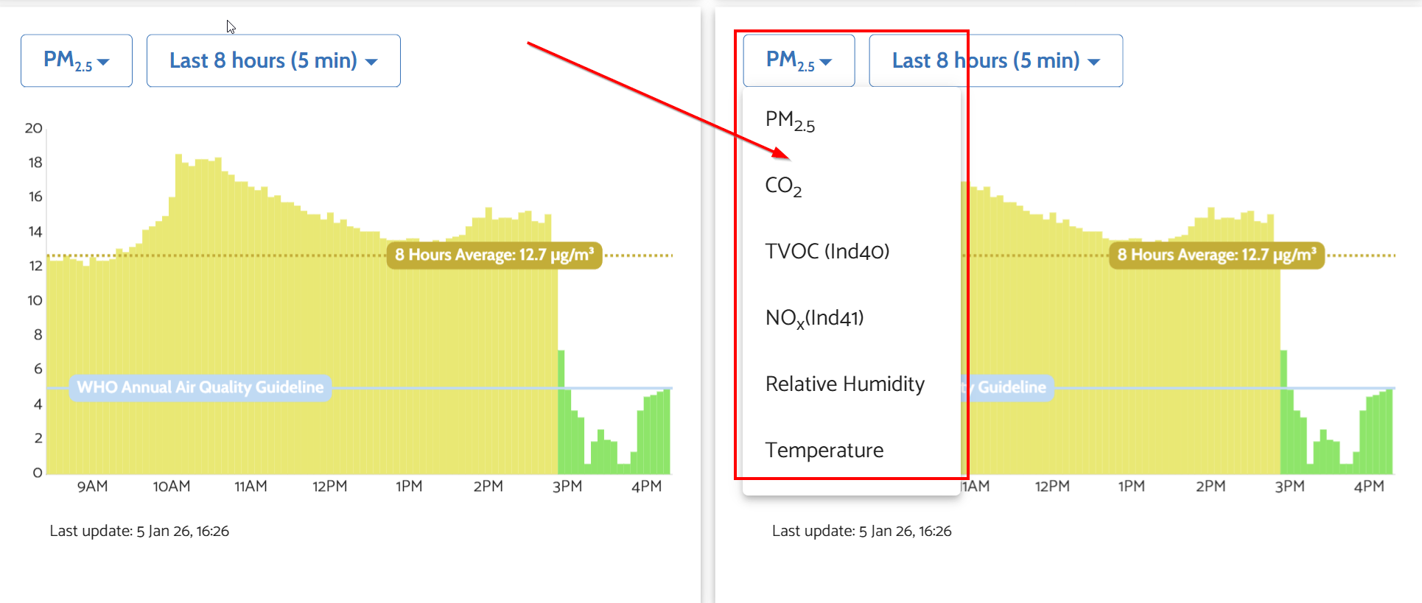1422x603 pixels.
Task: Collapse the opened PM2.5 dropdown in right chart
Action: click(799, 60)
